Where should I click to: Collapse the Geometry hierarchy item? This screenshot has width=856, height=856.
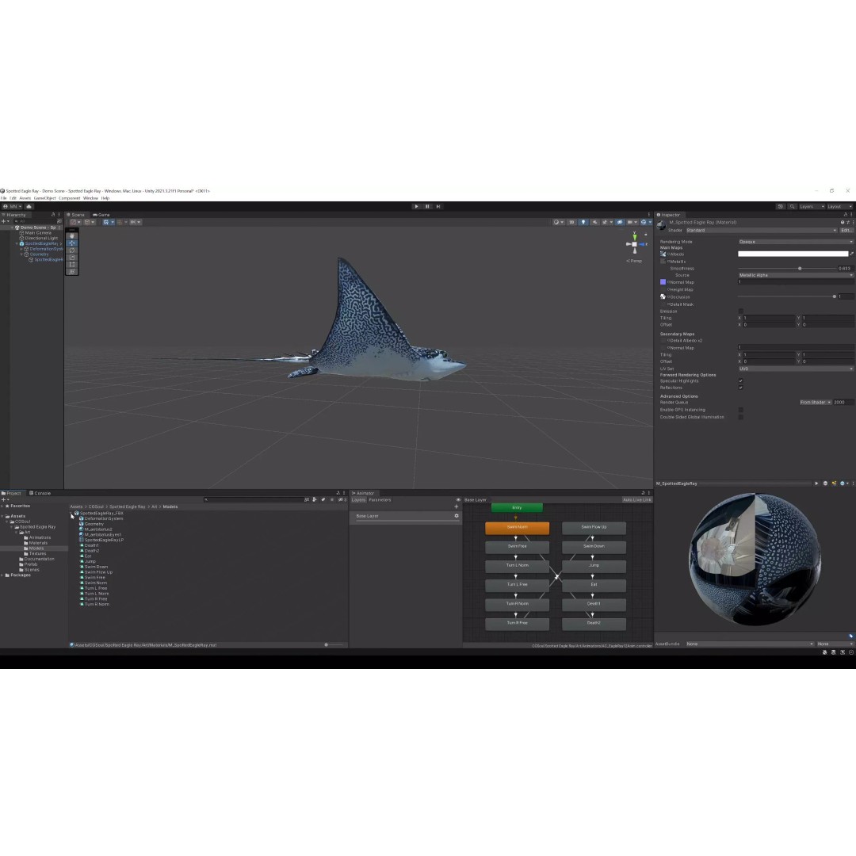click(x=21, y=254)
